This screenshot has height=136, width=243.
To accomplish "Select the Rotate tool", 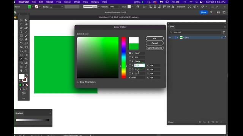I will [21, 43].
